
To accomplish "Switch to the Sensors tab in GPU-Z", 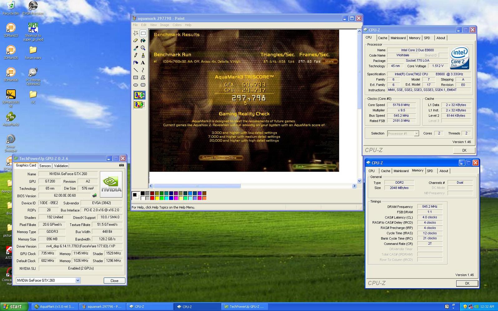I will point(45,166).
